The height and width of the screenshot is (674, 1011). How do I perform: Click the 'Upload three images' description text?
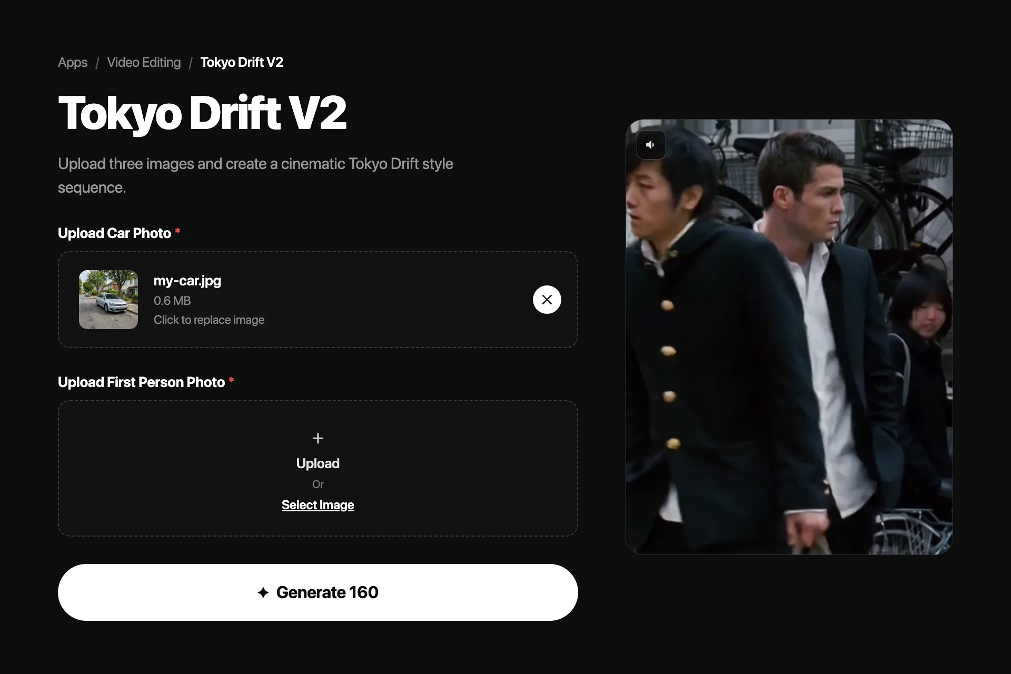click(x=255, y=175)
